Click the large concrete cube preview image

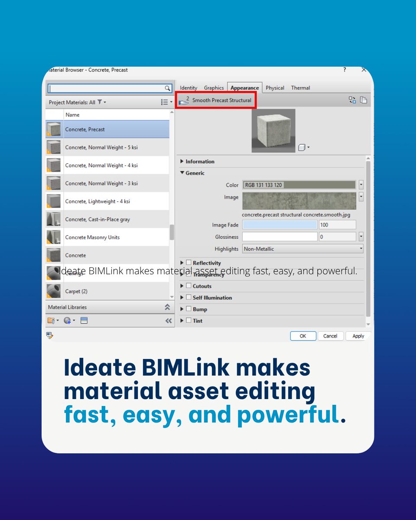(273, 130)
